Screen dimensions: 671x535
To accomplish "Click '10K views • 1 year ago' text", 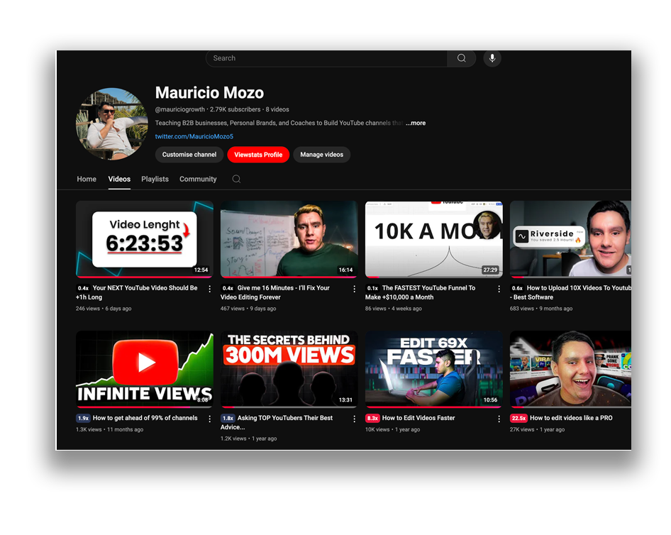I will (392, 430).
